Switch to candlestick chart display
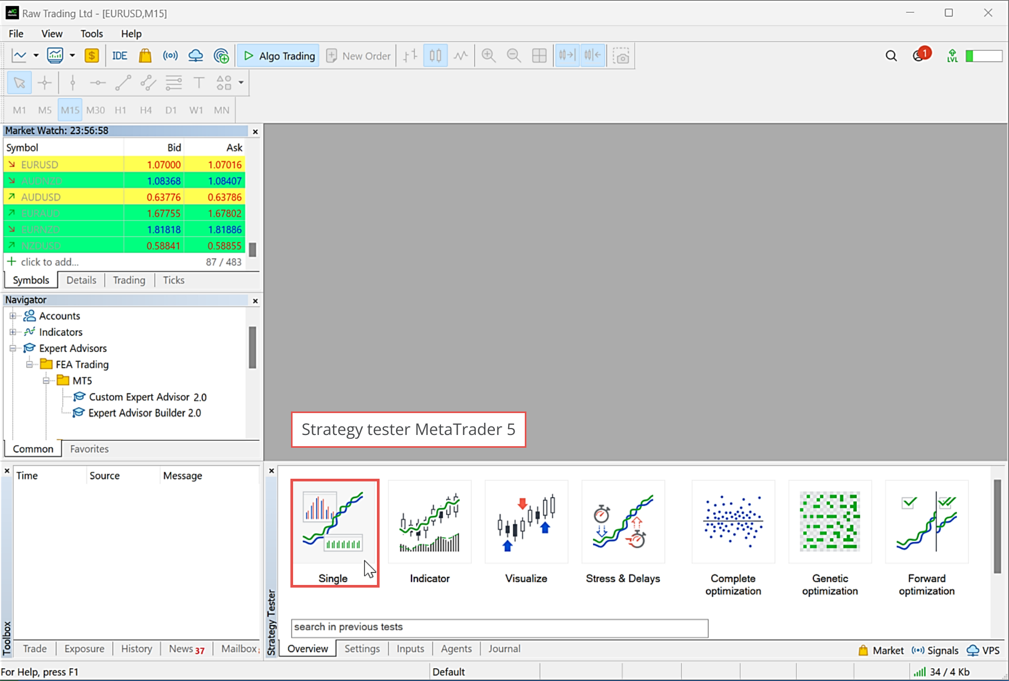 [x=435, y=56]
